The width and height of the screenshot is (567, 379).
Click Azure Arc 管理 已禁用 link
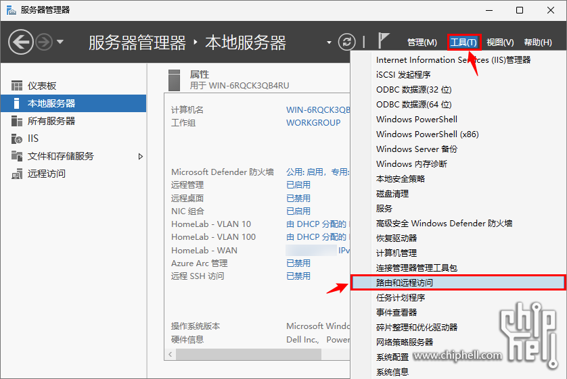[x=298, y=263]
